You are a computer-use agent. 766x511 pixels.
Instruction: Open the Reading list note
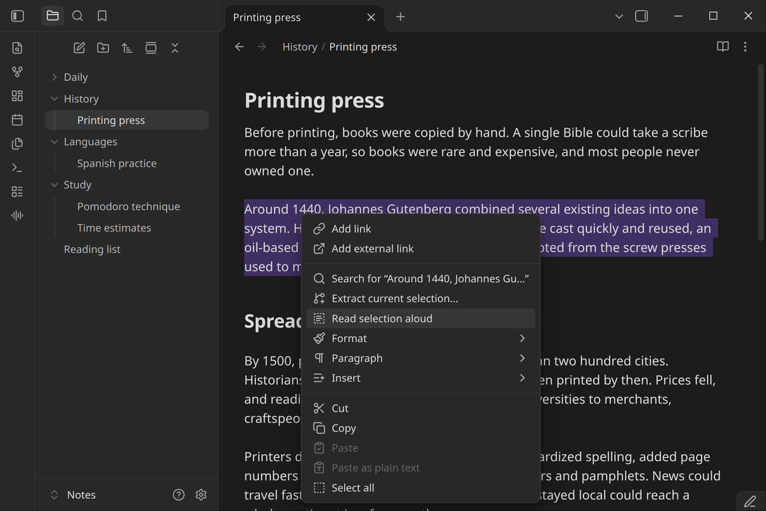126,249
